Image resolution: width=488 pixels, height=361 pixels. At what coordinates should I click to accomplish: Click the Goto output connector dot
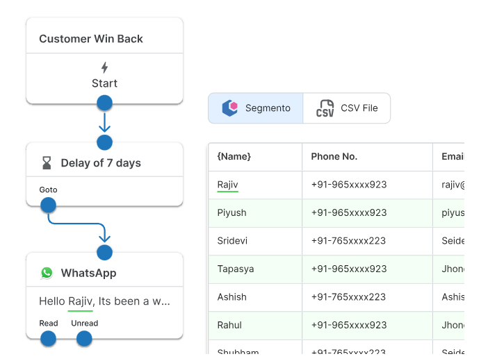pyautogui.click(x=48, y=205)
